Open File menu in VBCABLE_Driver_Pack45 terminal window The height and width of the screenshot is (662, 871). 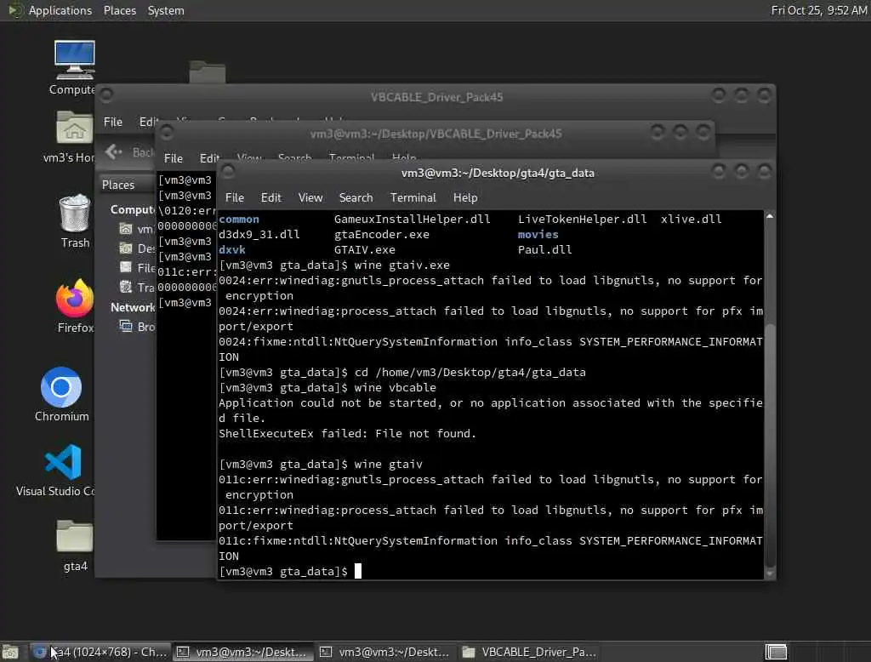point(174,158)
